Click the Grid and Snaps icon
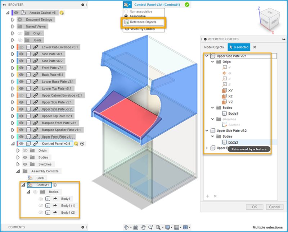 point(176,227)
